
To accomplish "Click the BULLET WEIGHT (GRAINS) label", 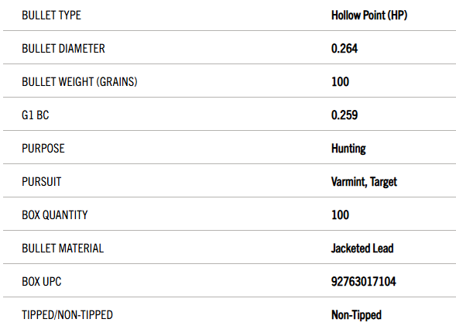I will [80, 82].
